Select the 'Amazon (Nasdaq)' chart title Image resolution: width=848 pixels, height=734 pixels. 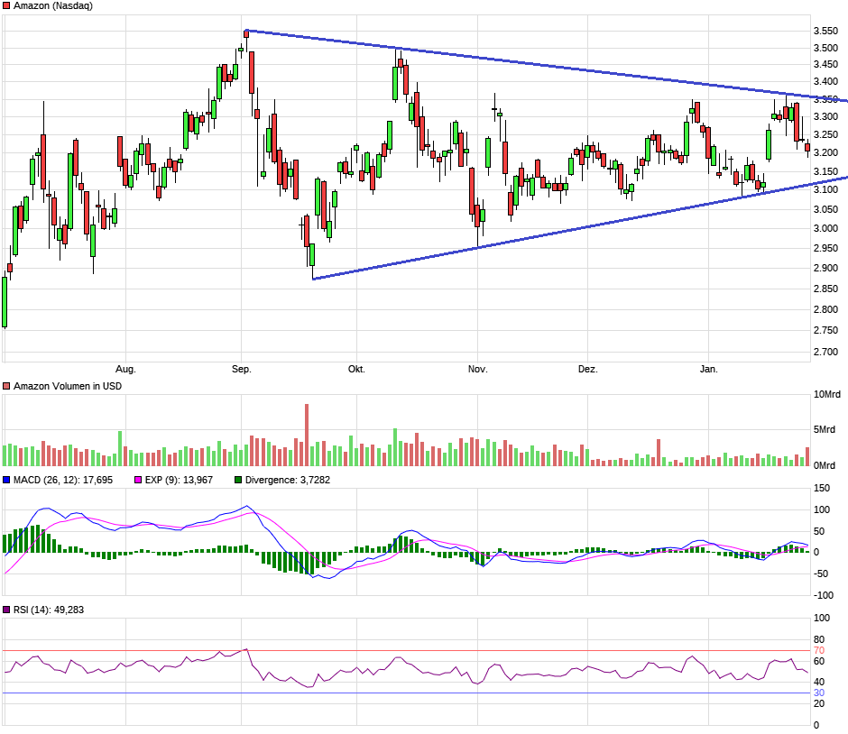coord(53,6)
